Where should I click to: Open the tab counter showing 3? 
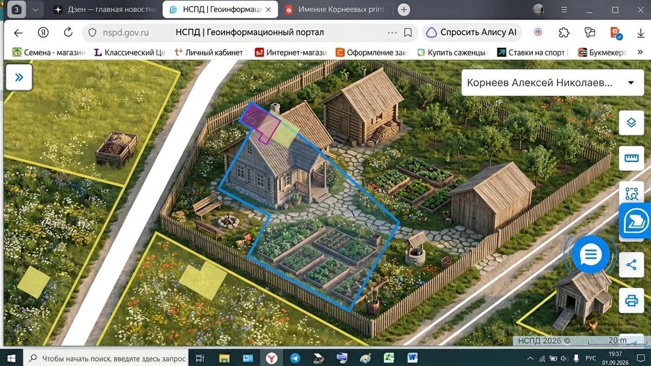(17, 10)
